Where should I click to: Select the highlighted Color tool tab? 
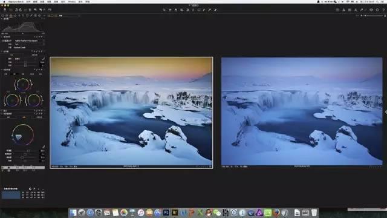[x=11, y=16]
